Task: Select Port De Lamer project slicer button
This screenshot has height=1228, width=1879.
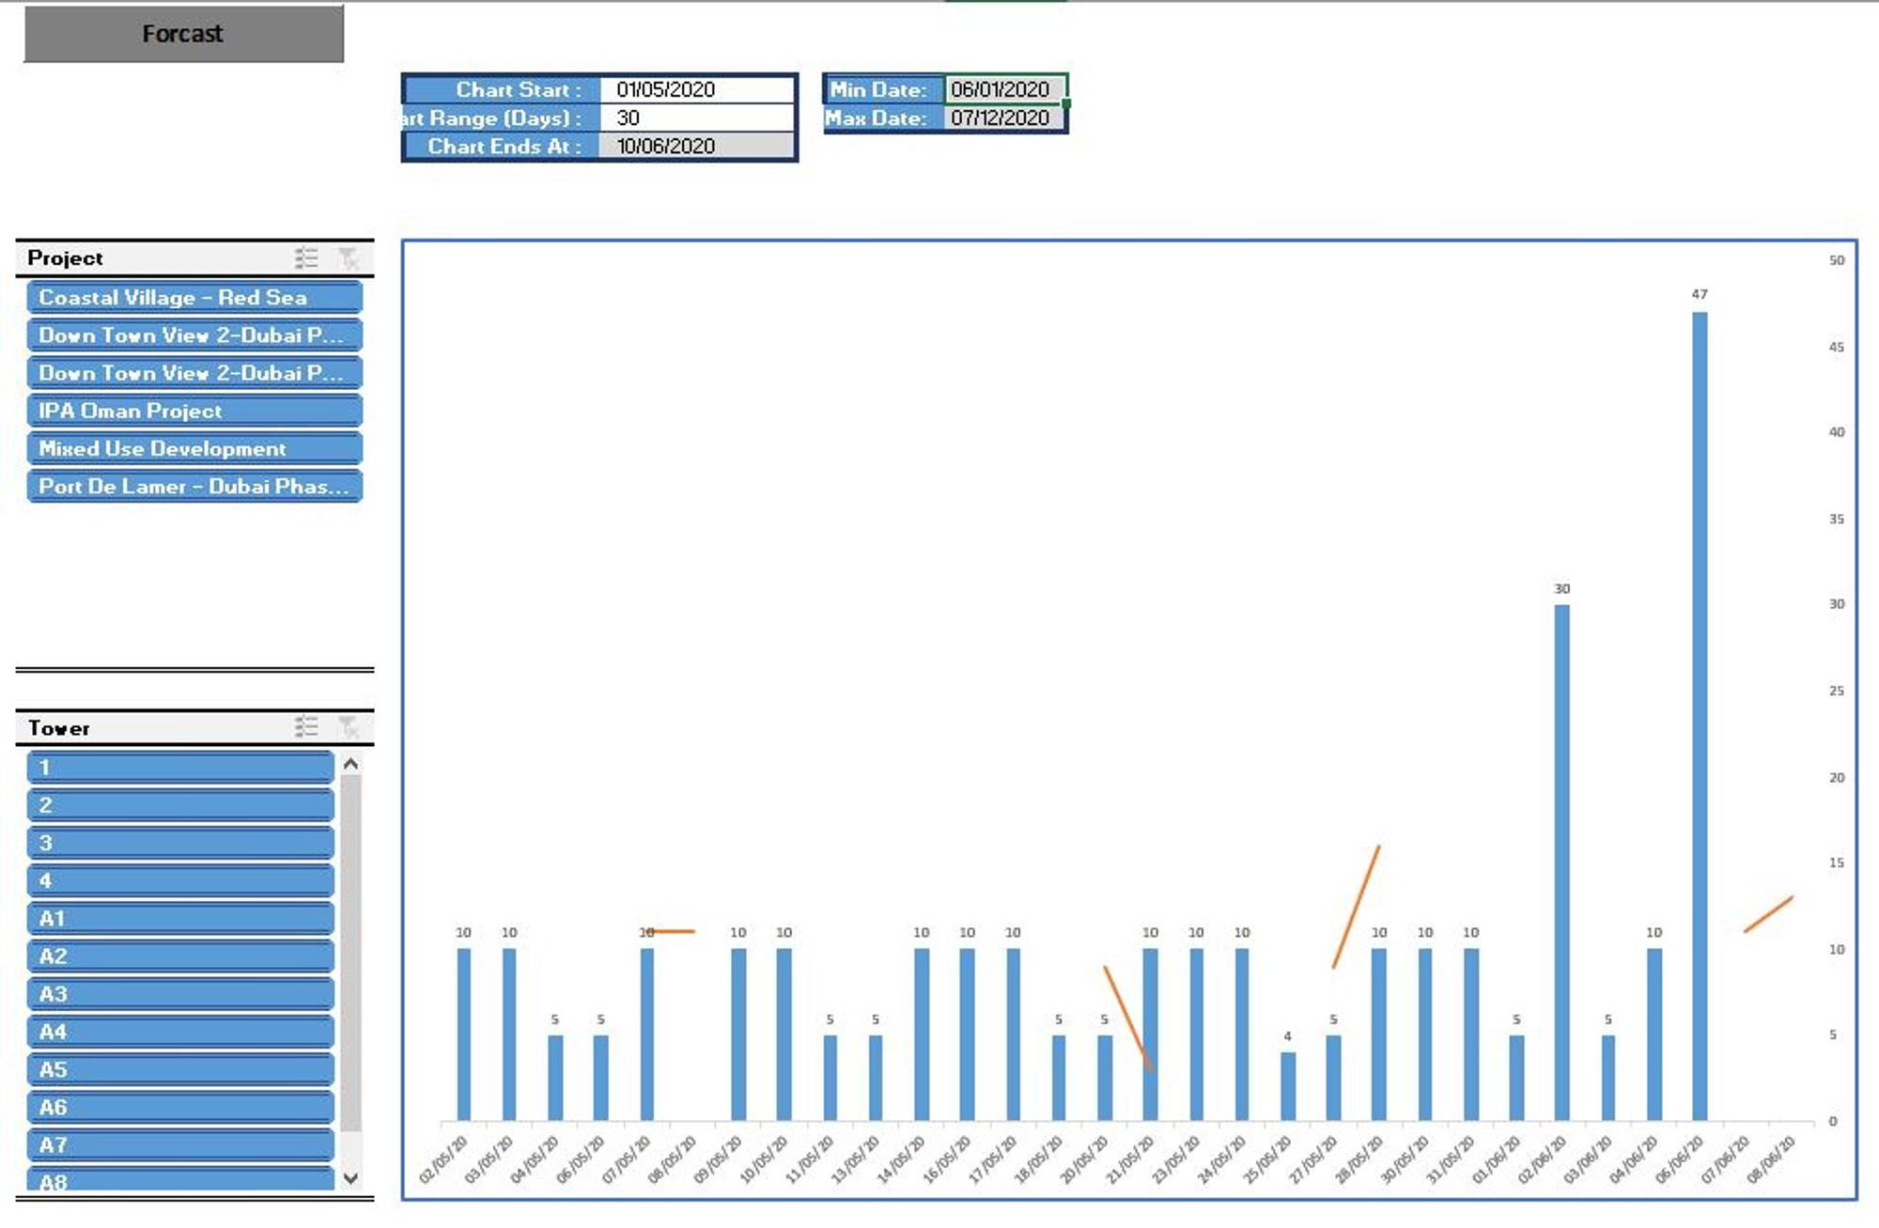Action: 194,487
